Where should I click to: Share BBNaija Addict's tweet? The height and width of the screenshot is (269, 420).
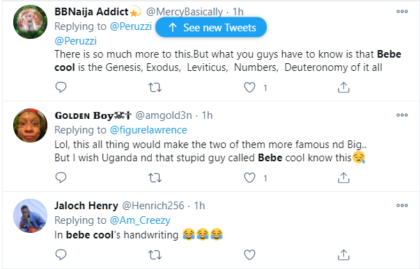pyautogui.click(x=343, y=88)
